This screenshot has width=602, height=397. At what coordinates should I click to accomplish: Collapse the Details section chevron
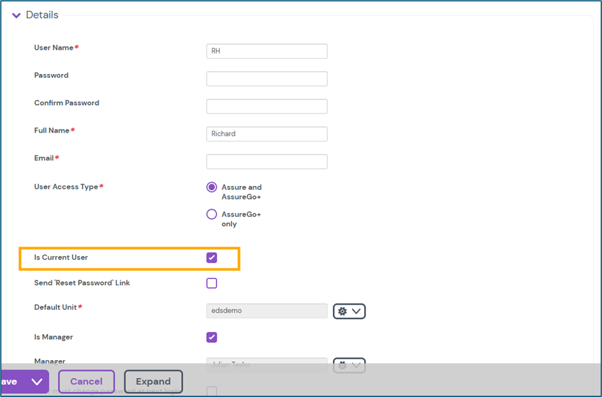click(17, 15)
